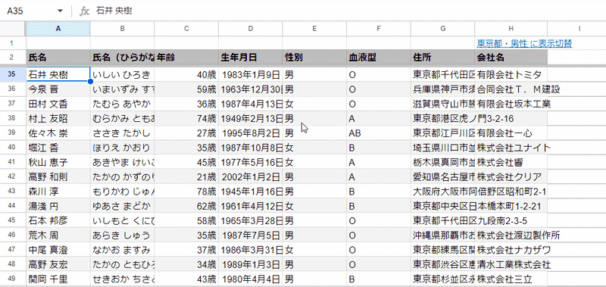
Task: Click the company 株式会社ナカザワ
Action: click(x=511, y=250)
